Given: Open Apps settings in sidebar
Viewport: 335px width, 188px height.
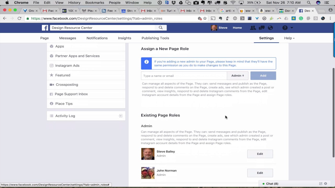Looking at the screenshot, I should (x=86, y=46).
